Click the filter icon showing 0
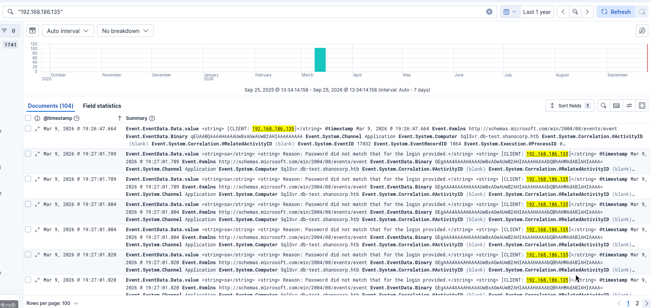651x308 pixels. tap(9, 31)
